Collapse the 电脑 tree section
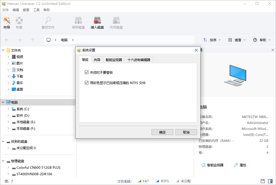The image size is (276, 185). (x=3, y=102)
